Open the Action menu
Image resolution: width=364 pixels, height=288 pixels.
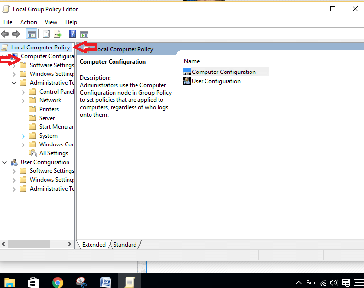(x=28, y=22)
